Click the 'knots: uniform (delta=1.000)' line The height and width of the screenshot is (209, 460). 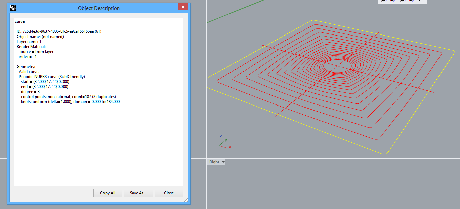coord(70,102)
